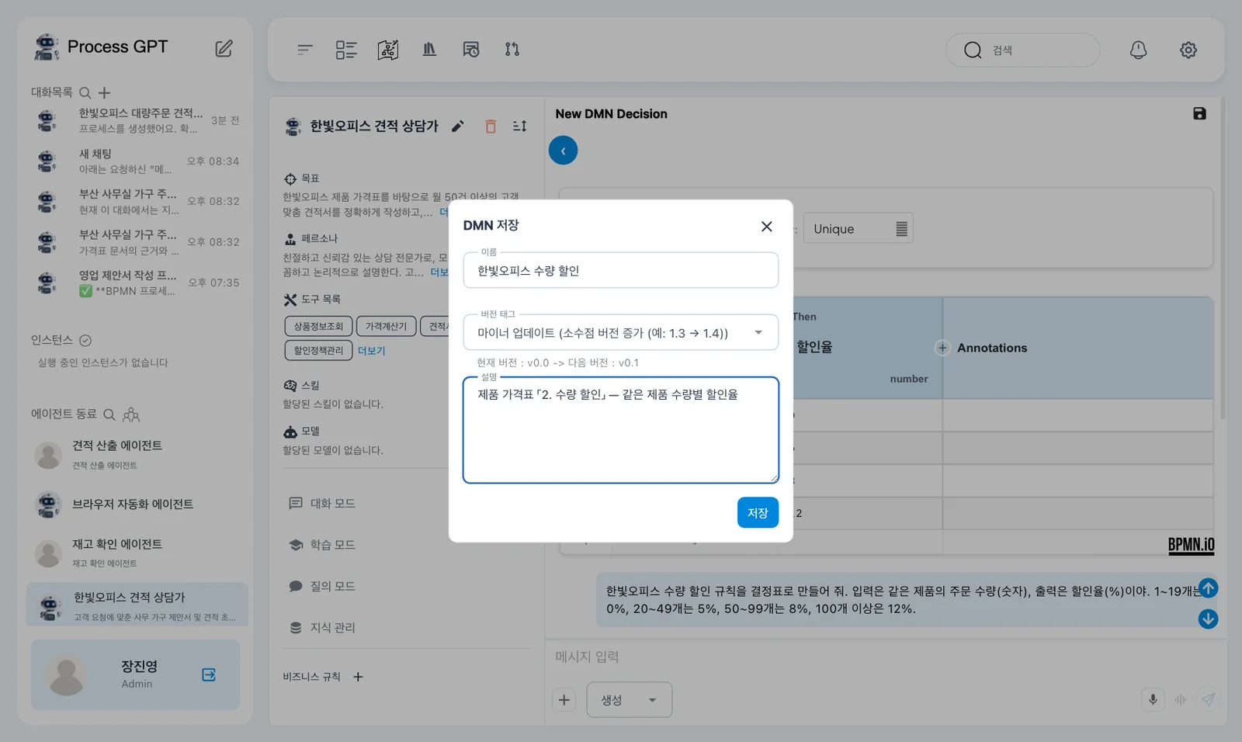Add a new conversation with plus icon

click(x=104, y=92)
